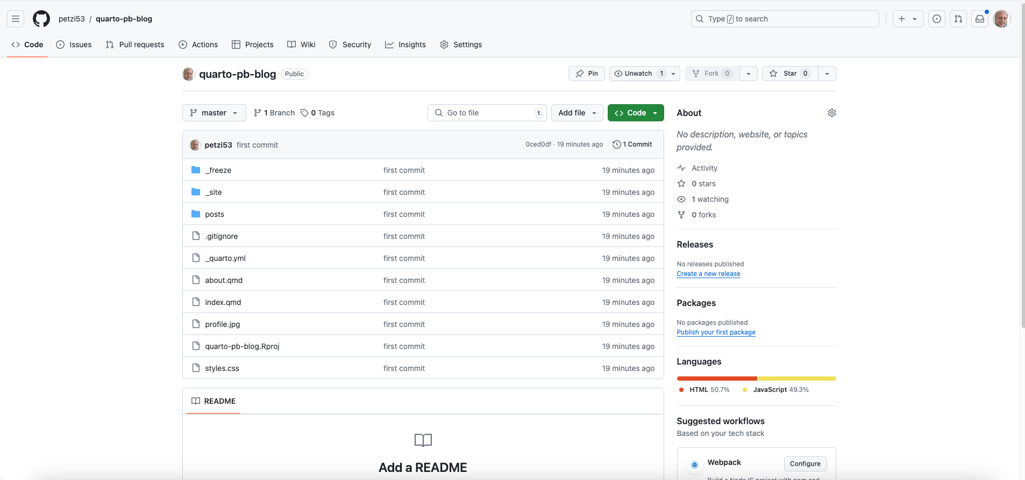Open the Security tab
The height and width of the screenshot is (480, 1025).
(350, 45)
